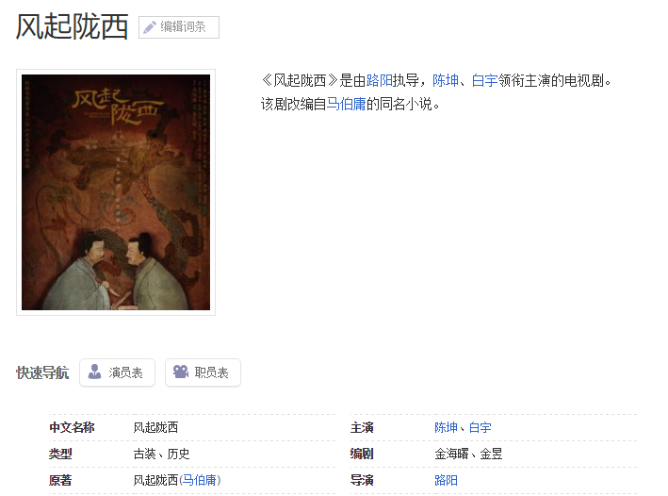Click the 编剧 value 金海曙、金昱

[x=468, y=454]
